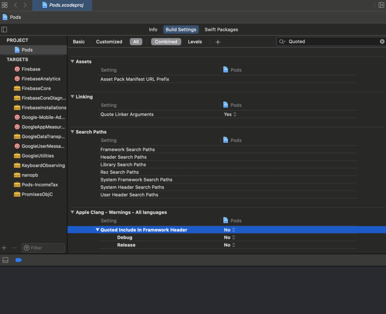Open the Info tab
This screenshot has height=314, width=386.
[x=153, y=29]
